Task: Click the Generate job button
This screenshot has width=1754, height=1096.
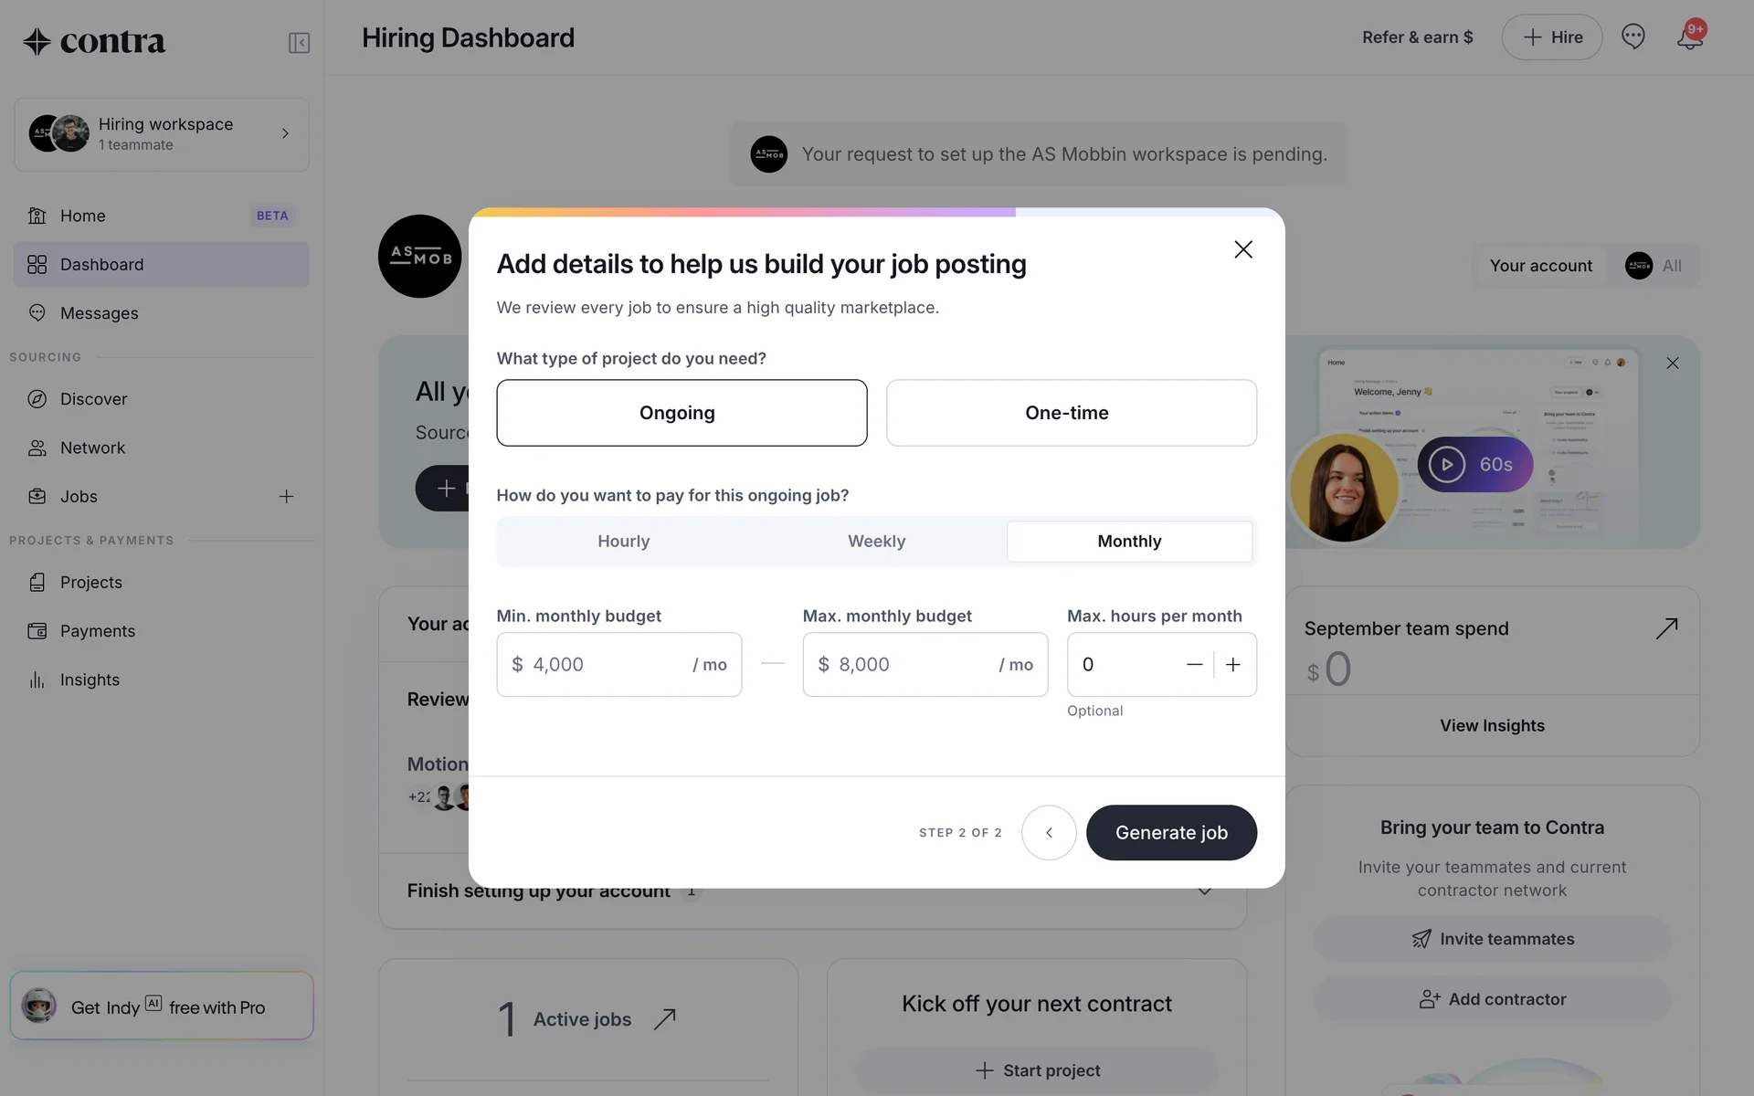Action: click(1171, 832)
